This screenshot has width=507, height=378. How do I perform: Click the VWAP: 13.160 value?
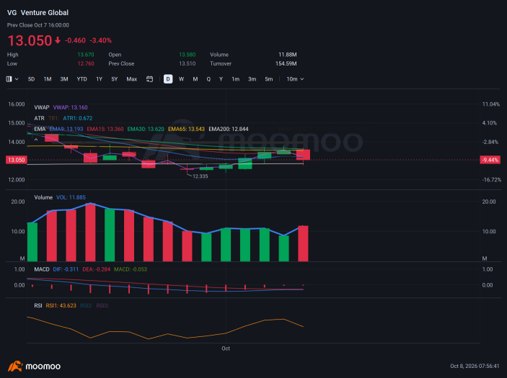pyautogui.click(x=70, y=107)
